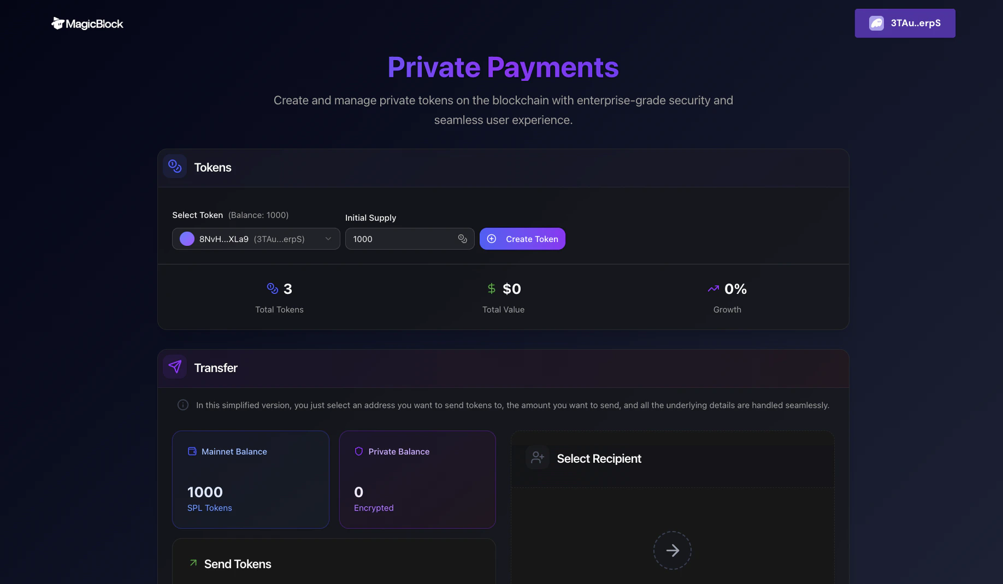Click the green dollar icon above Total Value

coord(491,288)
